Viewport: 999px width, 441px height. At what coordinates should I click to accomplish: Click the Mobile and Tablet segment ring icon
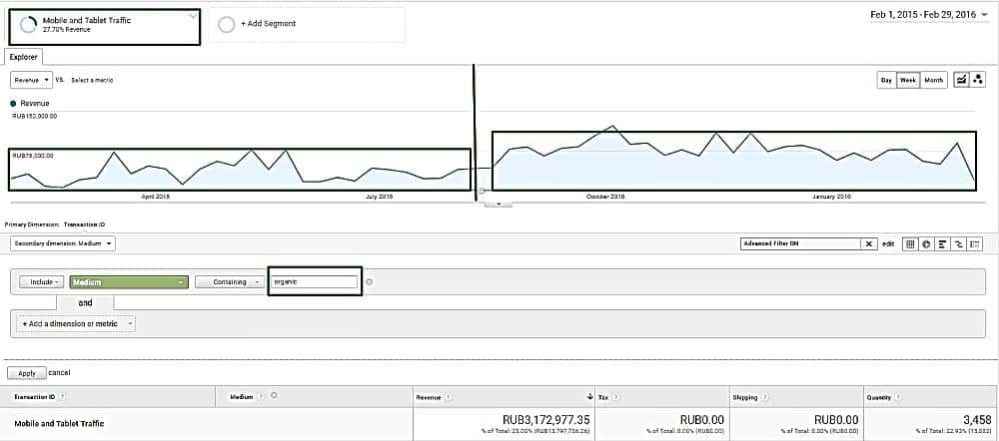[x=28, y=24]
